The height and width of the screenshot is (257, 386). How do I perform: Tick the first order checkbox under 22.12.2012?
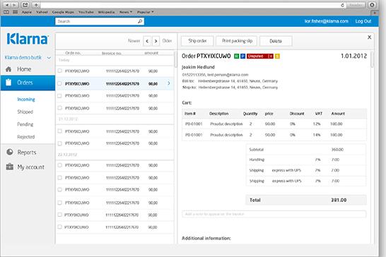tap(59, 165)
